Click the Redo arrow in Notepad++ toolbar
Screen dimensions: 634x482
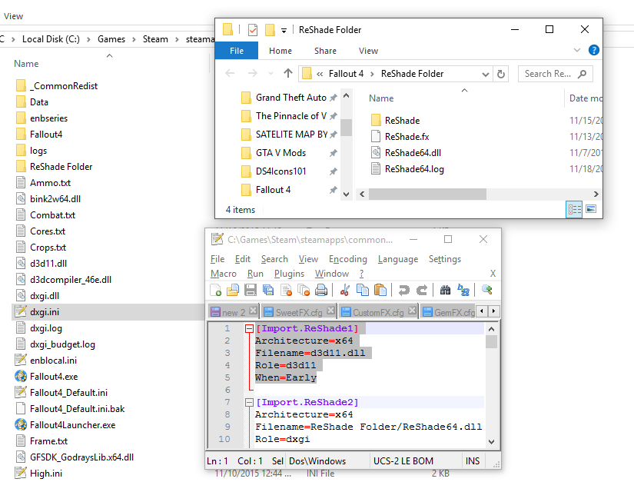click(422, 290)
